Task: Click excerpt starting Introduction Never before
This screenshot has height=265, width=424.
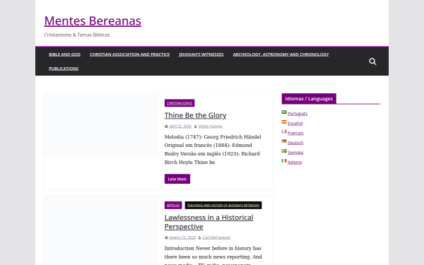Action: point(213,254)
